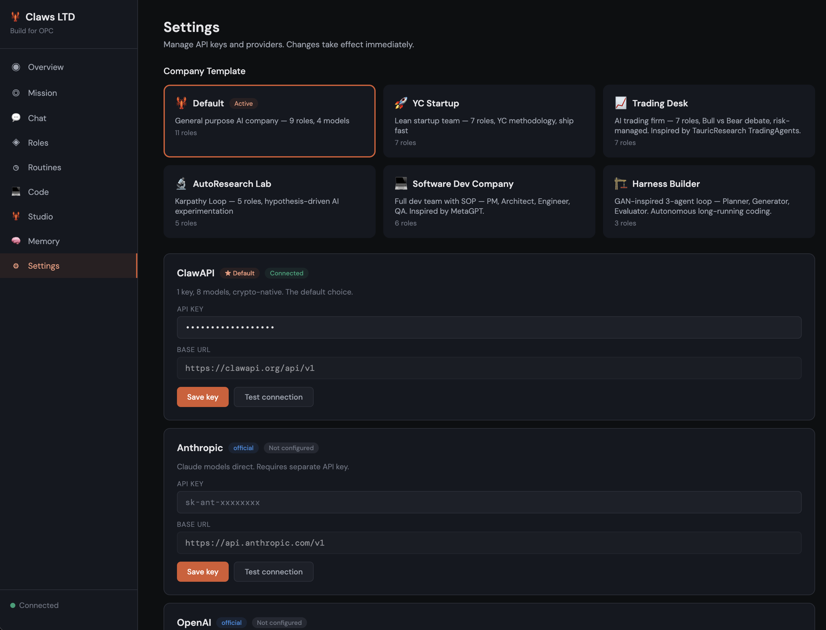
Task: Click the Software Dev Company laptop icon
Action: click(x=401, y=184)
